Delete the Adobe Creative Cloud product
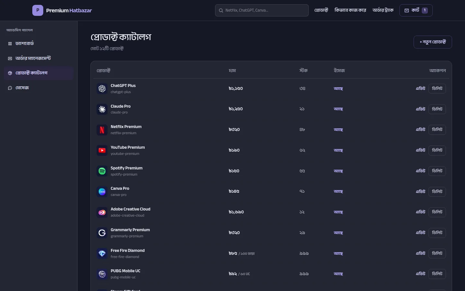The height and width of the screenshot is (291, 465). tap(437, 212)
